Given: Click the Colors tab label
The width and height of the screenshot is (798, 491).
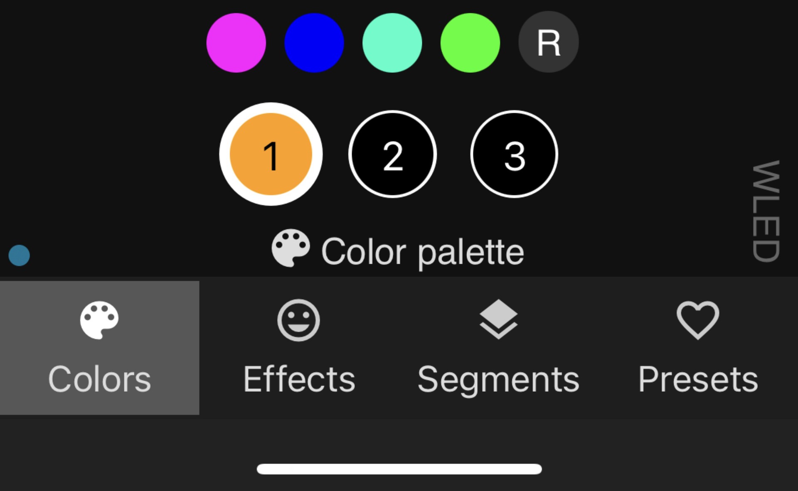Looking at the screenshot, I should [x=99, y=379].
